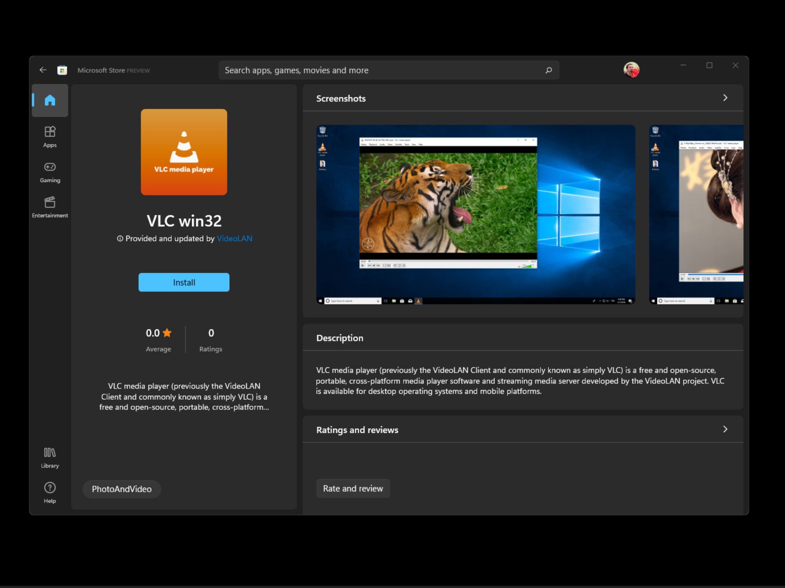This screenshot has height=588, width=785.
Task: Open the Gaming section
Action: click(50, 171)
